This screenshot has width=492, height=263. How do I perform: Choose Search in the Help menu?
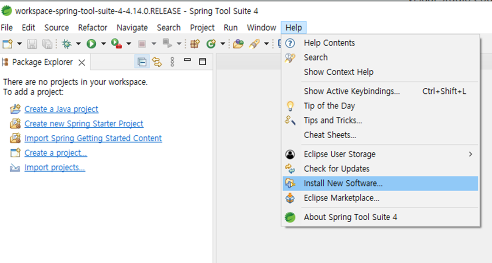pyautogui.click(x=380, y=57)
